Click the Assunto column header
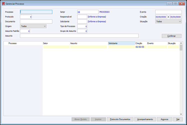This screenshot has width=187, height=125. (89, 43)
